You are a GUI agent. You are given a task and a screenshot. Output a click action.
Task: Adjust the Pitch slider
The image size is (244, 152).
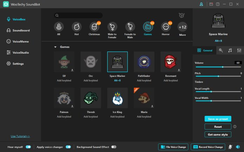tap(218, 76)
